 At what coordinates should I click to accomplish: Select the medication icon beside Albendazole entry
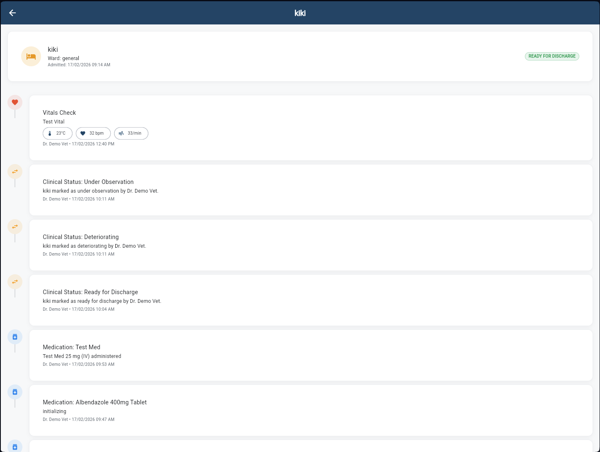15,392
